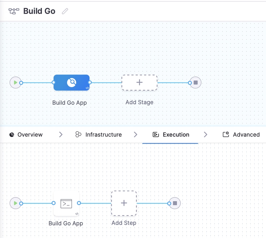Click the code badge on the blue stage node
Image resolution: width=266 pixels, height=238 pixels.
pyautogui.click(x=87, y=88)
